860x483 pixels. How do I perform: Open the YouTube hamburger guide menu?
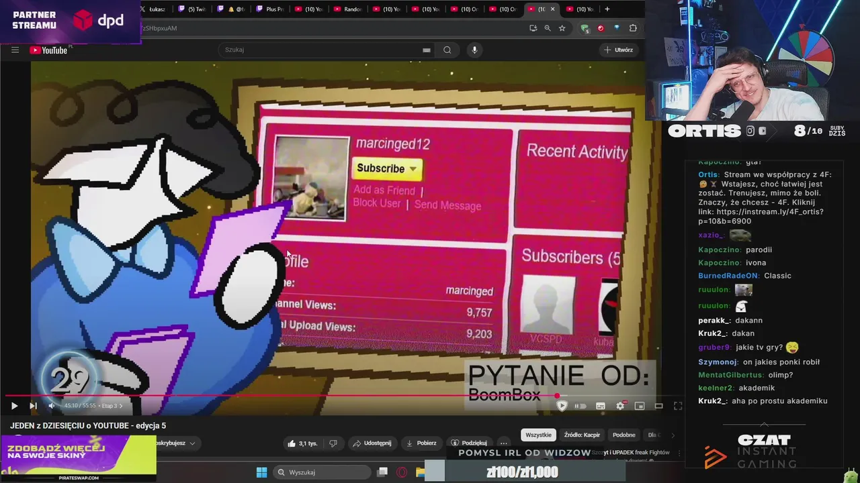click(x=15, y=50)
